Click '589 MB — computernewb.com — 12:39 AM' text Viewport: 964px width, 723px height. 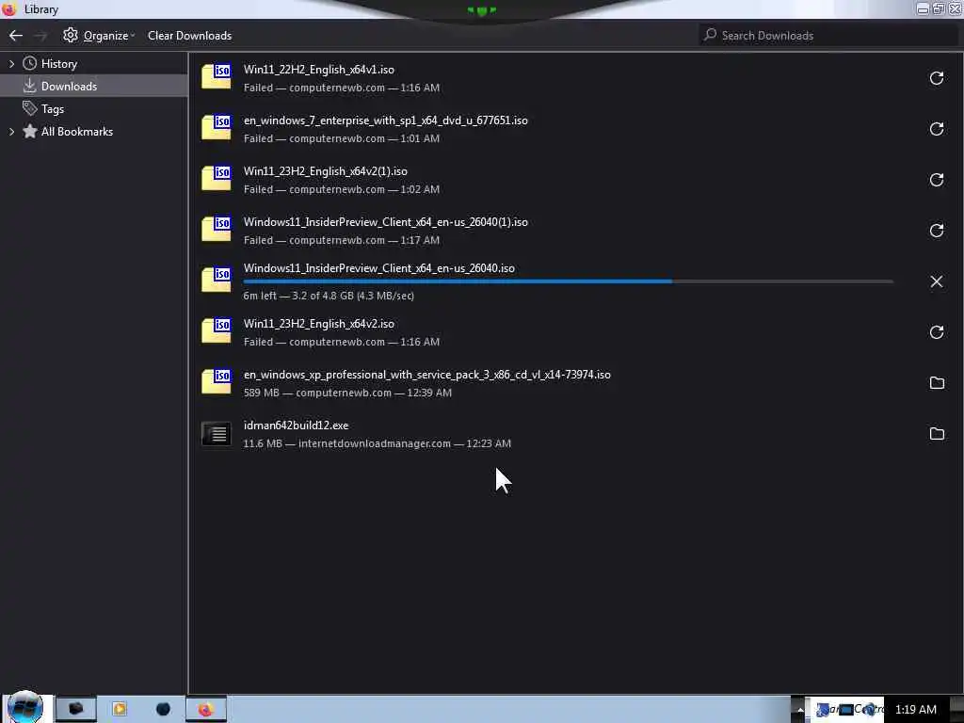coord(347,393)
